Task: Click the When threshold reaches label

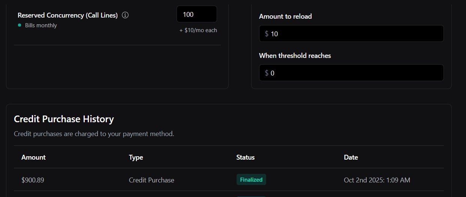Action: pos(295,56)
